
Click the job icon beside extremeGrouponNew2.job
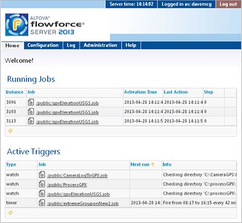[42, 203]
